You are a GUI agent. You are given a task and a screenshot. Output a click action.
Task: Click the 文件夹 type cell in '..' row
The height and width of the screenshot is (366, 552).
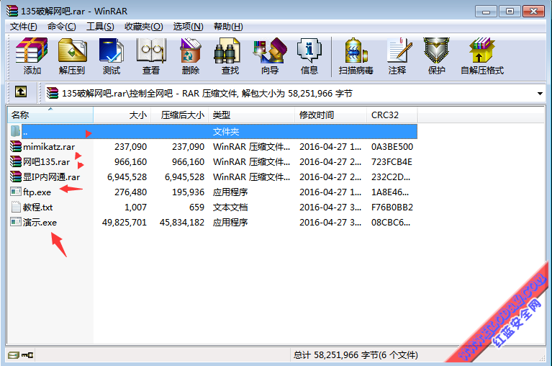click(226, 131)
